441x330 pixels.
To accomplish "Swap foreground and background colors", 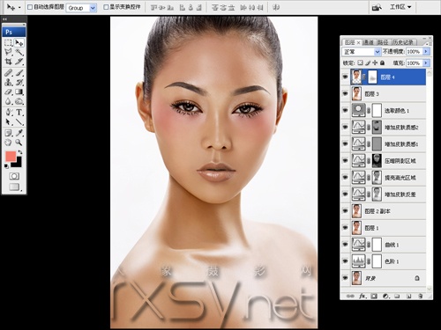I will tap(20, 152).
